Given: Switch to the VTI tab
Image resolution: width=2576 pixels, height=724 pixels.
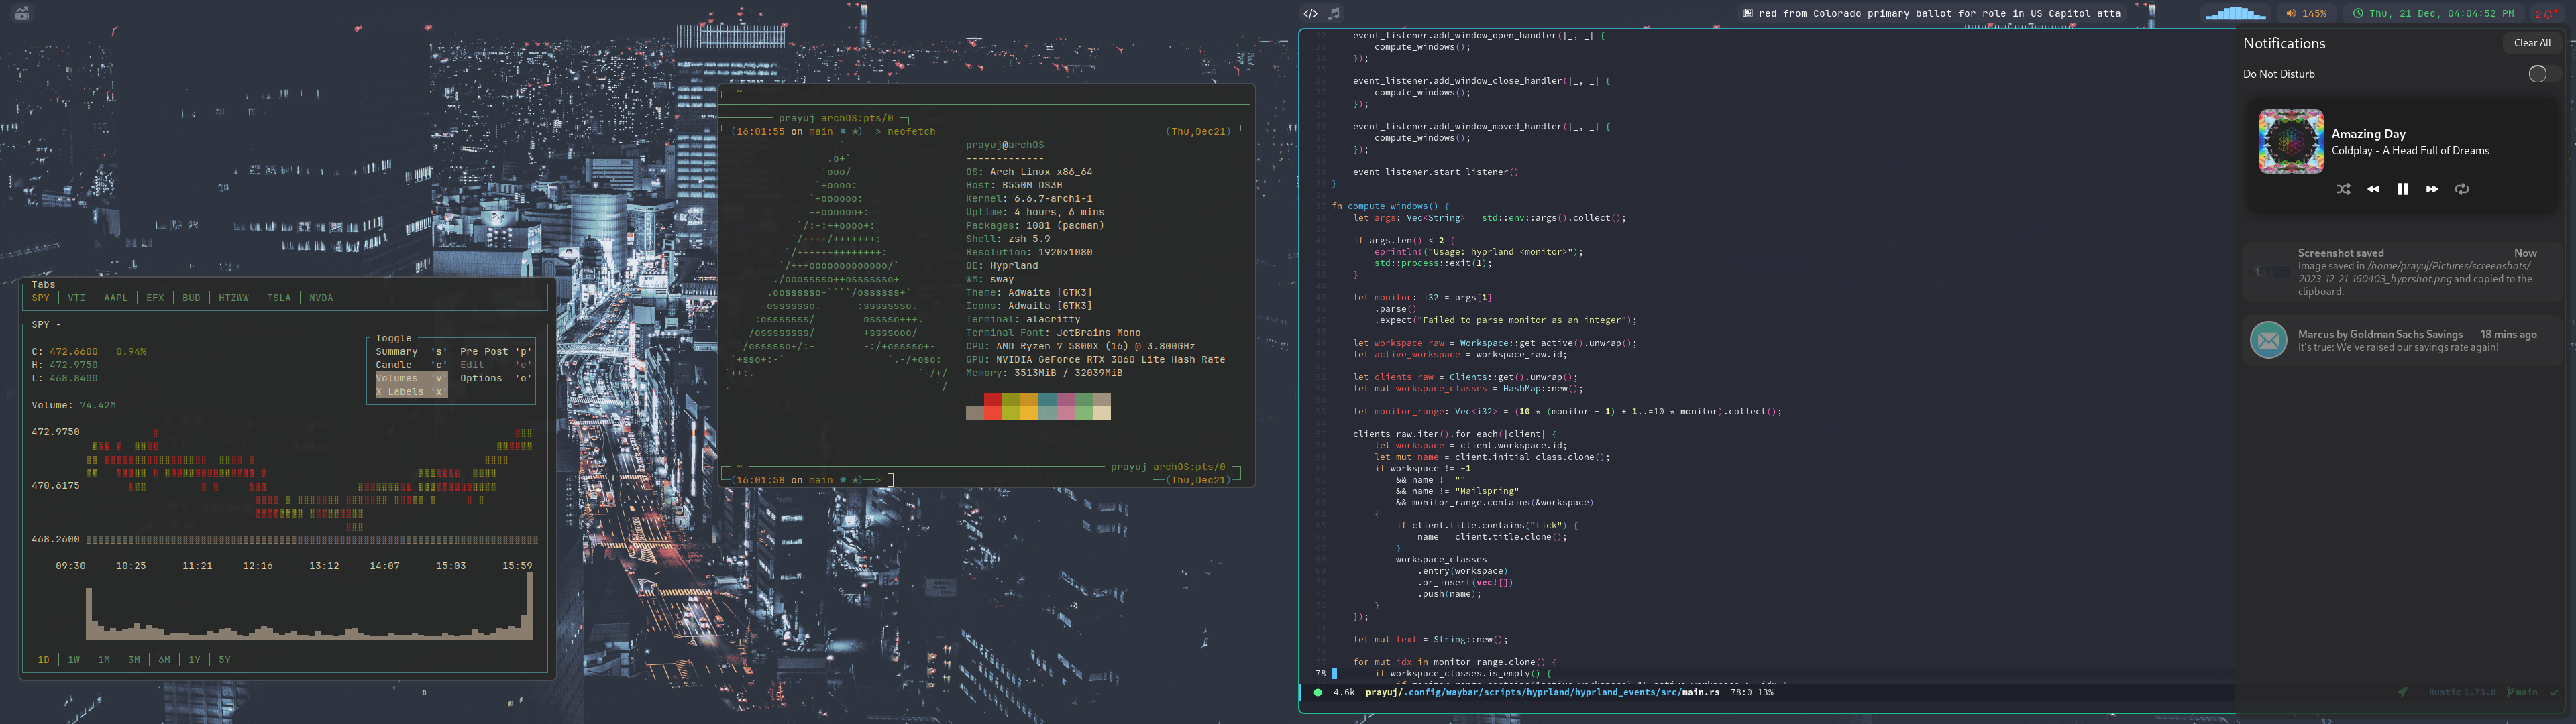Looking at the screenshot, I should (77, 298).
